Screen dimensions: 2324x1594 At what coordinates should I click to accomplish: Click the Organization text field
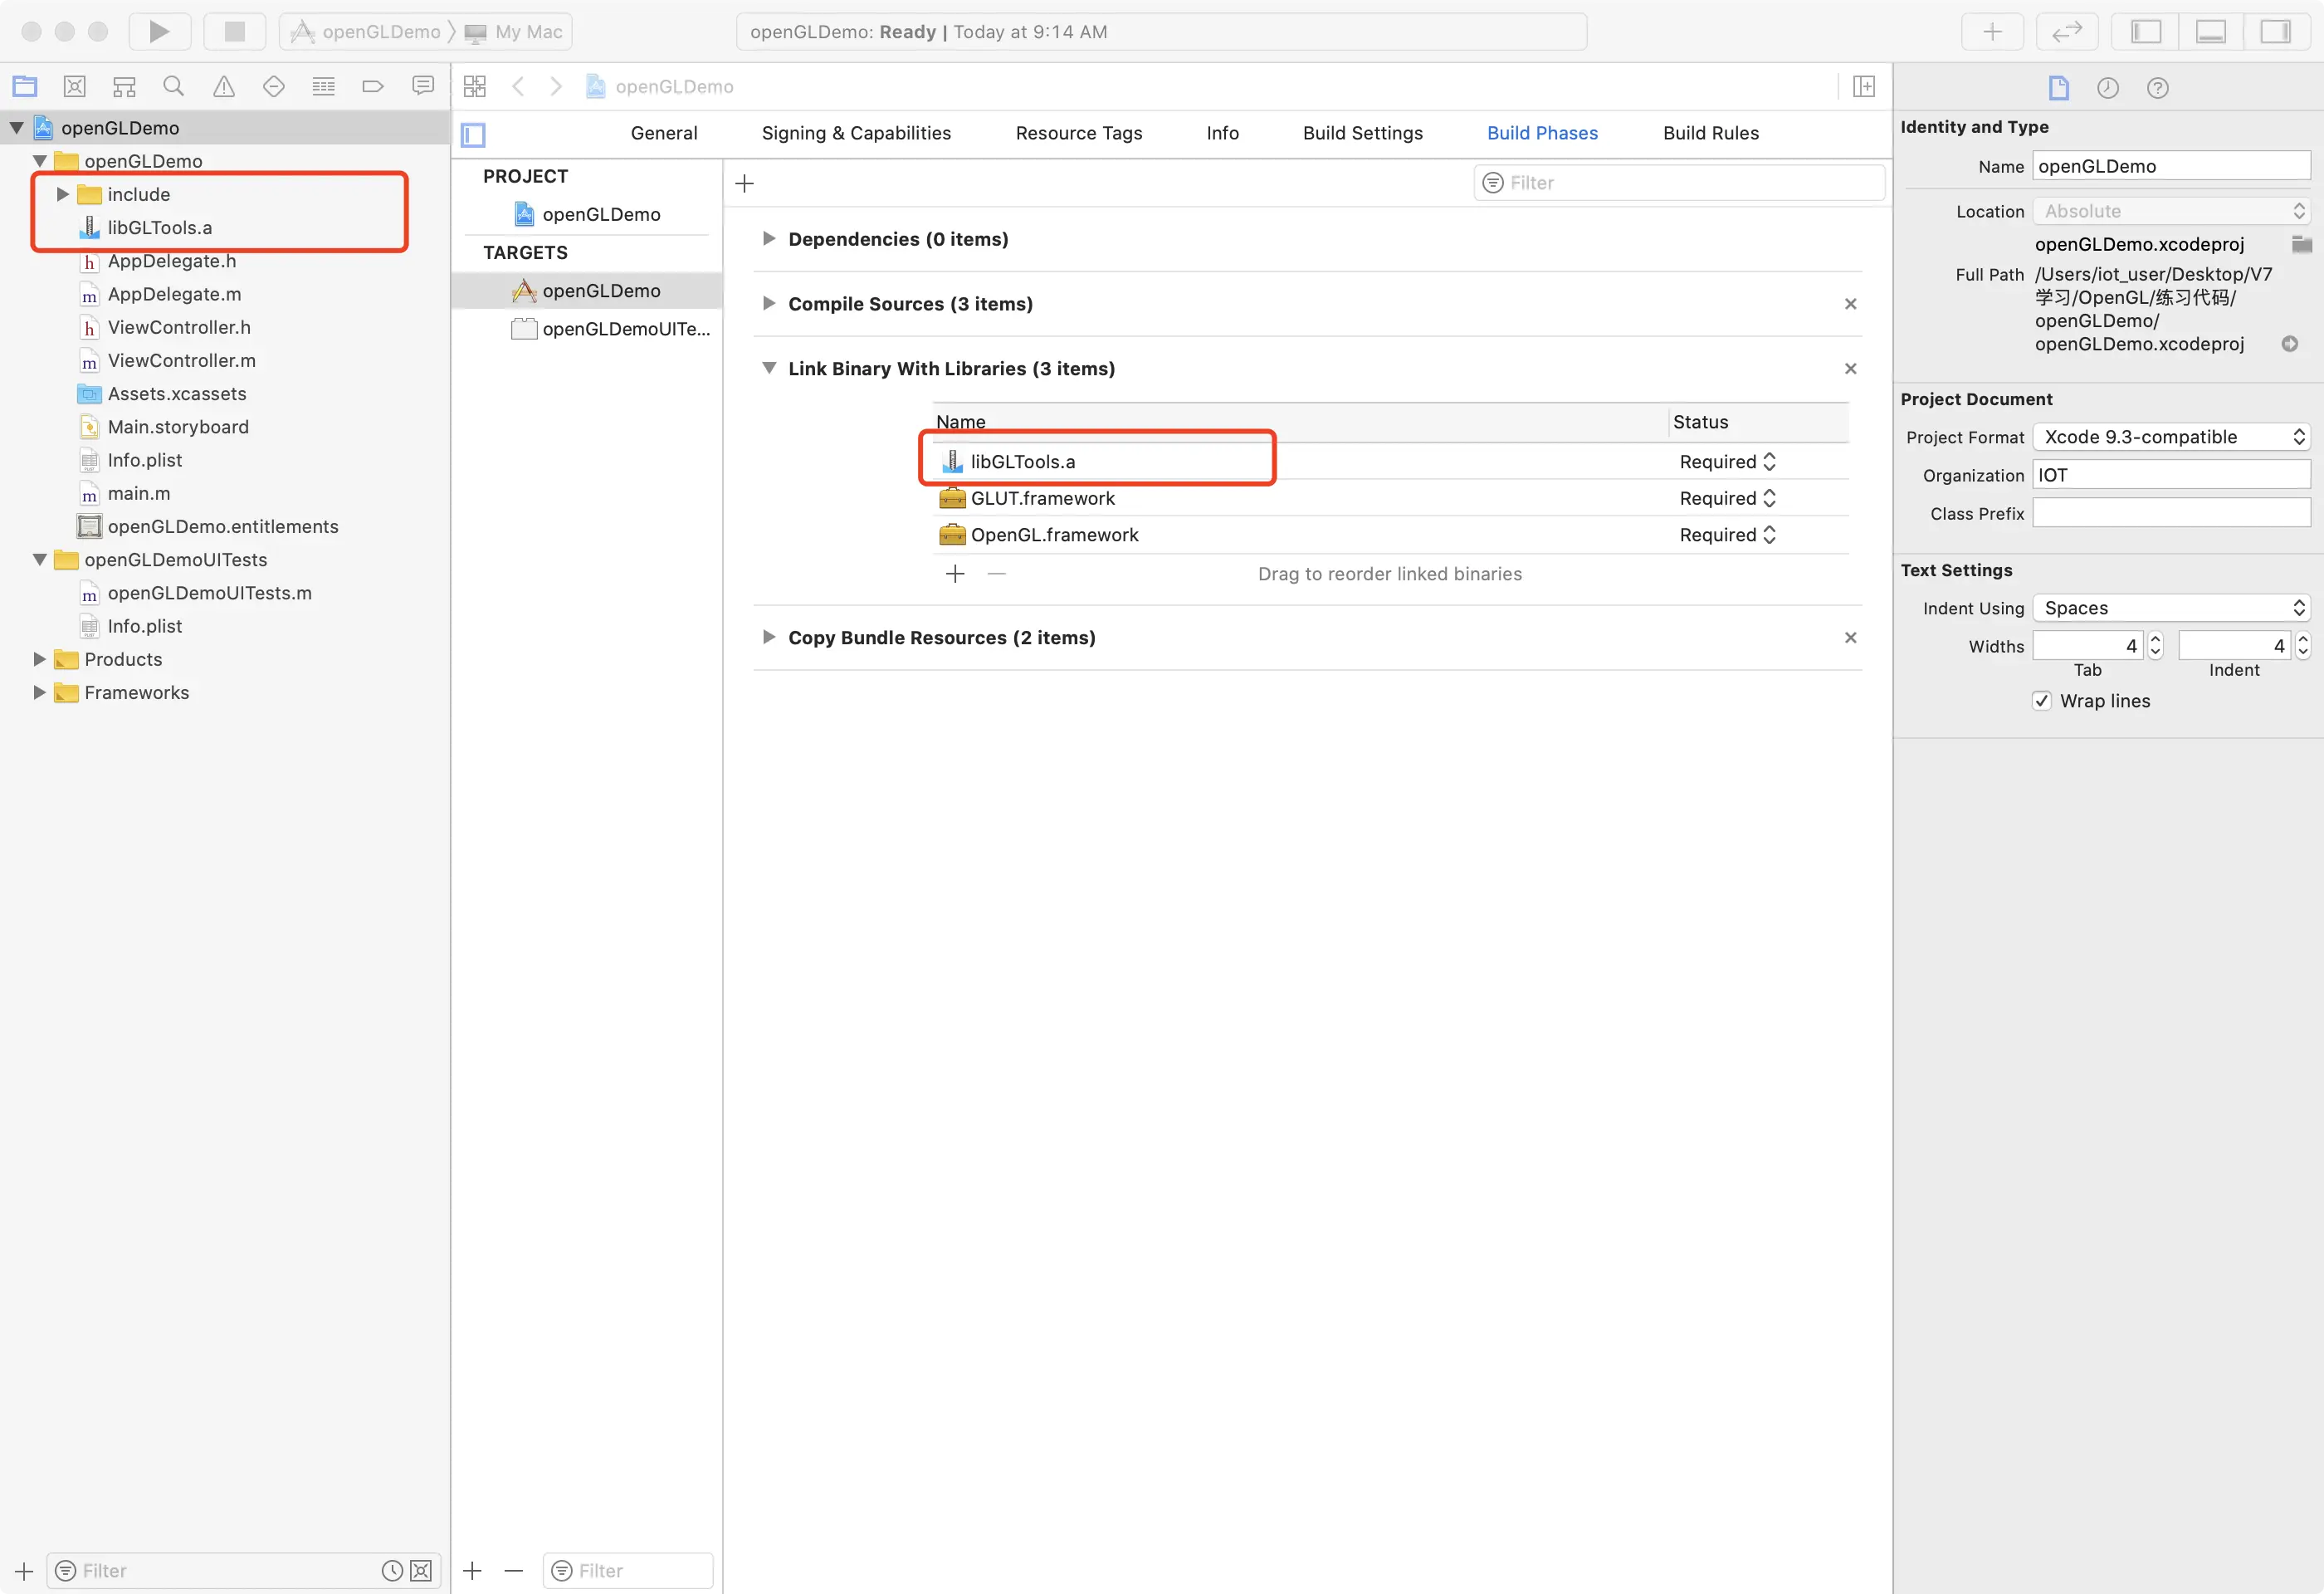tap(2170, 475)
